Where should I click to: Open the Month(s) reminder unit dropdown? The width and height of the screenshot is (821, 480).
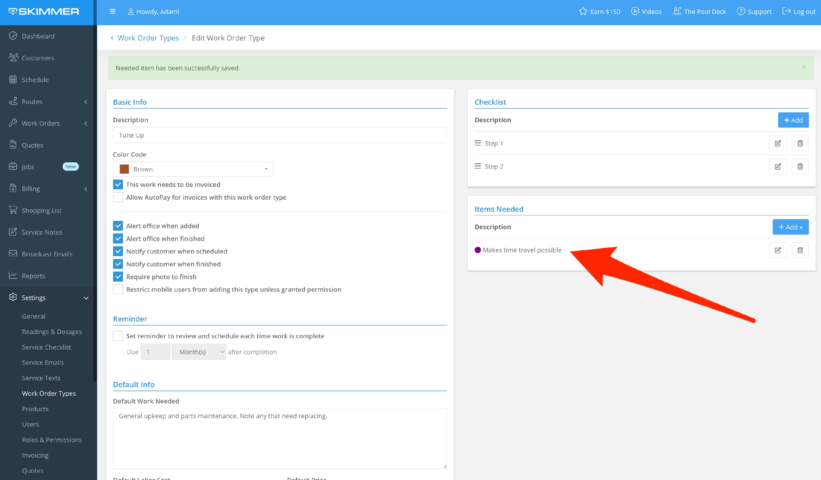pyautogui.click(x=199, y=352)
